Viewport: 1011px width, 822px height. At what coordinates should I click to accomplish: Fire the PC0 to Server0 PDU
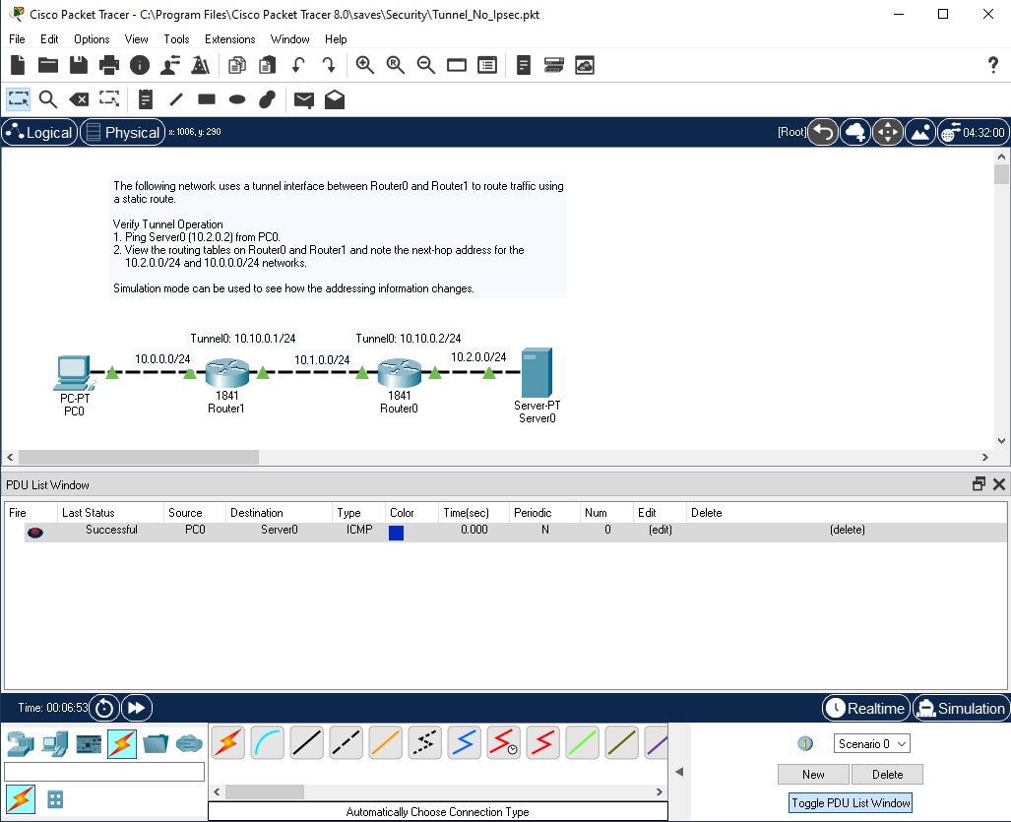[35, 532]
